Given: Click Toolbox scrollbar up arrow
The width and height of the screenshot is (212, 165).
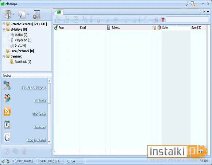Looking at the screenshot, I should point(49,81).
